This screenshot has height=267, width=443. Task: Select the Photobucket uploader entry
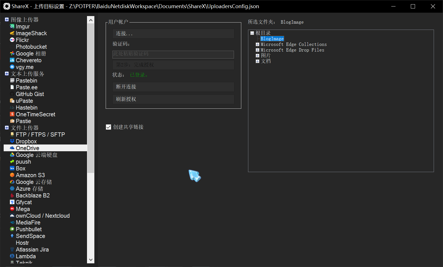pos(31,47)
